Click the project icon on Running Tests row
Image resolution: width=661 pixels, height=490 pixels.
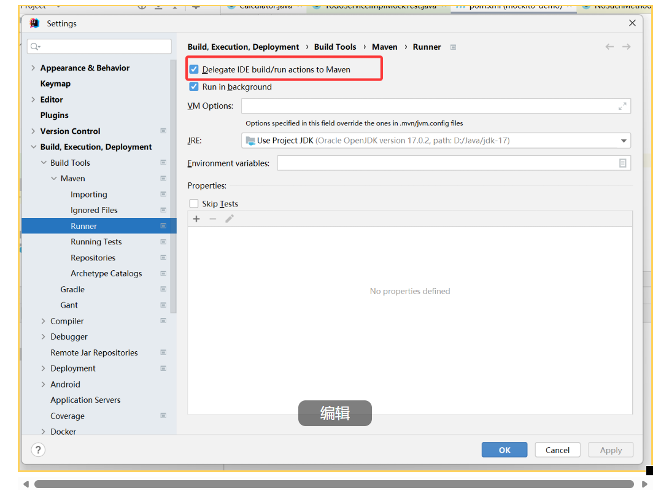coord(163,242)
